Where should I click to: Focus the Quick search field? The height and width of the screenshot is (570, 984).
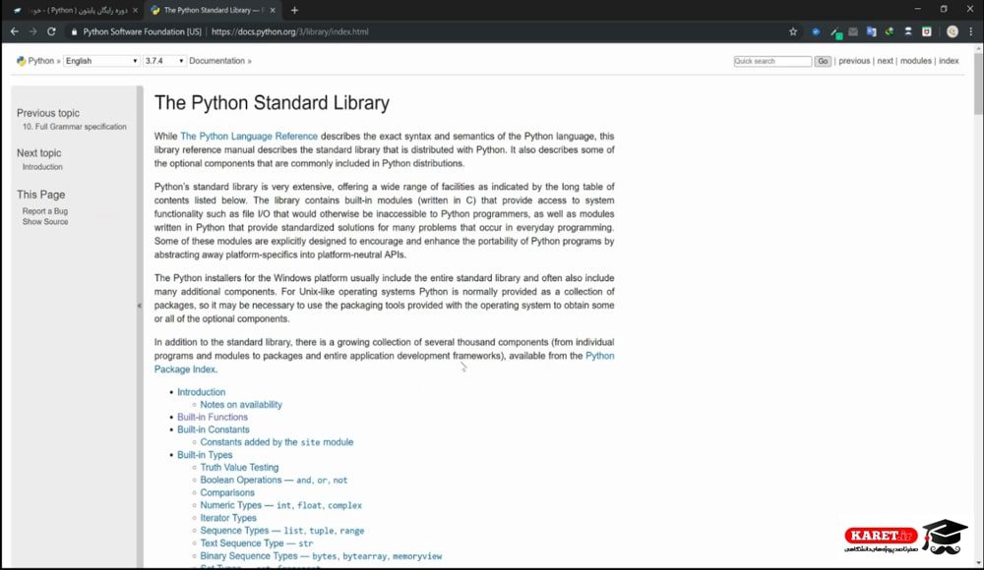click(x=772, y=61)
